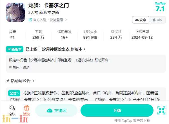Click the pin icon beside 活动与公告
Image resolution: width=169 pixels, height=124 pixels.
(x=8, y=81)
